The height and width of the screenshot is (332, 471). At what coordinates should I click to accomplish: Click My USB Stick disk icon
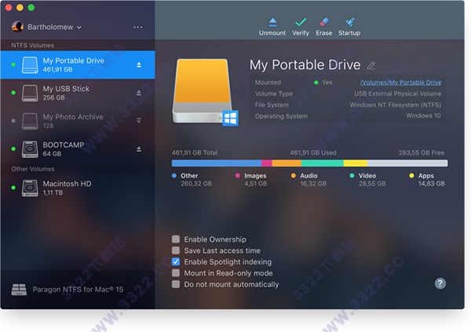(30, 93)
